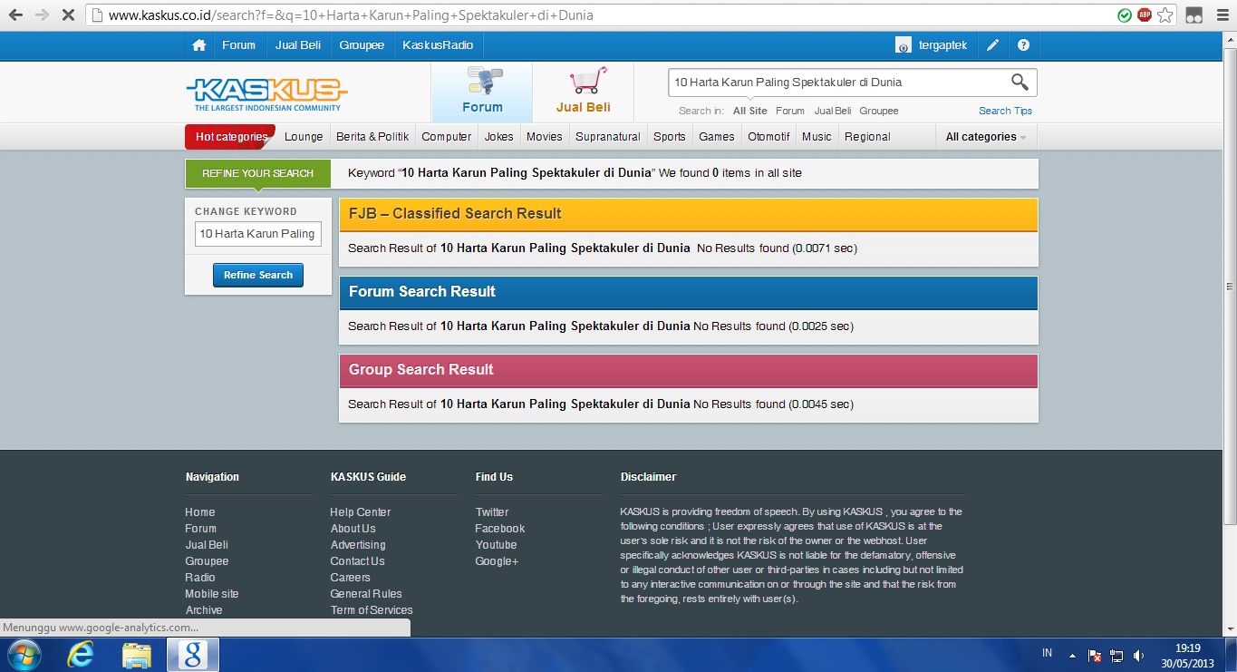
Task: Click the browser forward arrow
Action: point(42,15)
